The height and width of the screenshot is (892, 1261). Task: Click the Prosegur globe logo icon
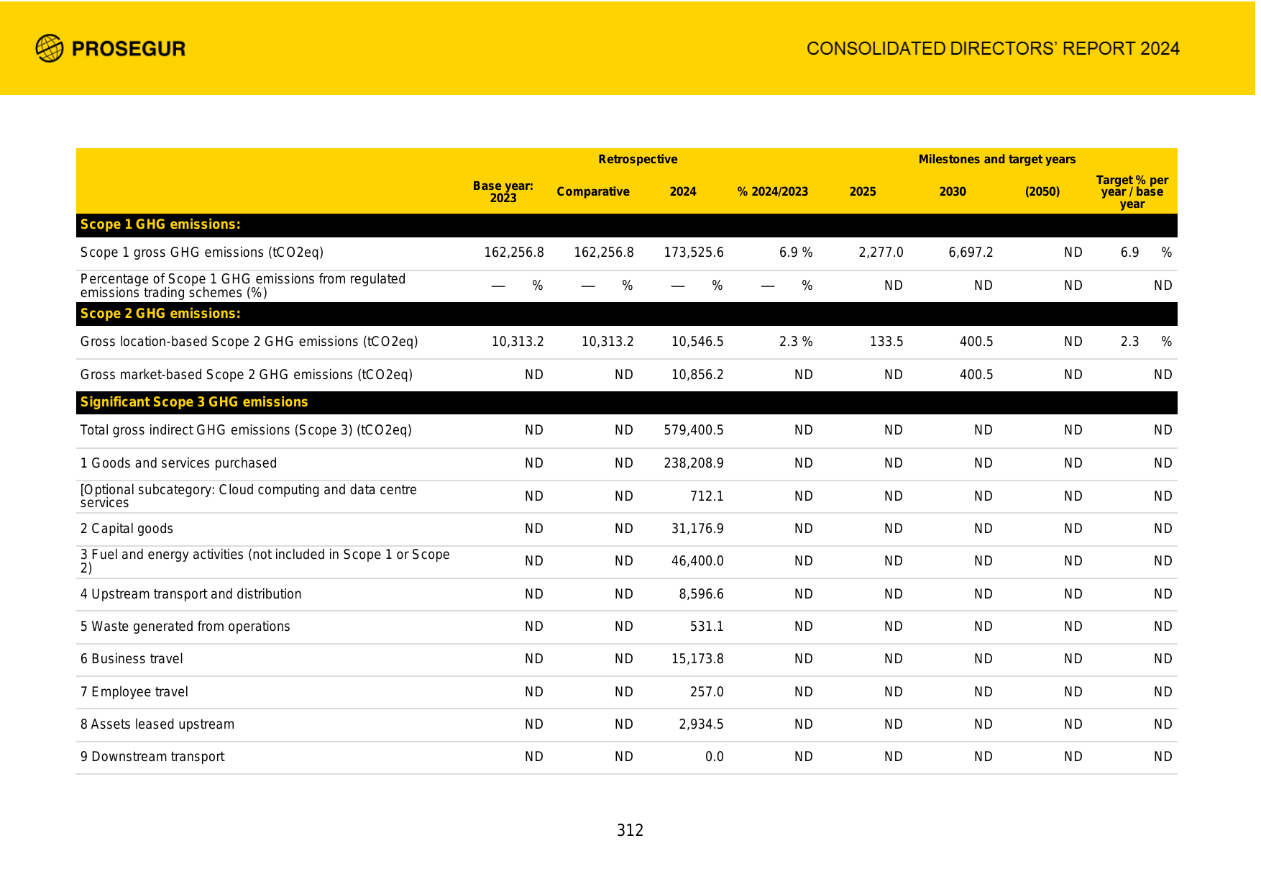[50, 48]
